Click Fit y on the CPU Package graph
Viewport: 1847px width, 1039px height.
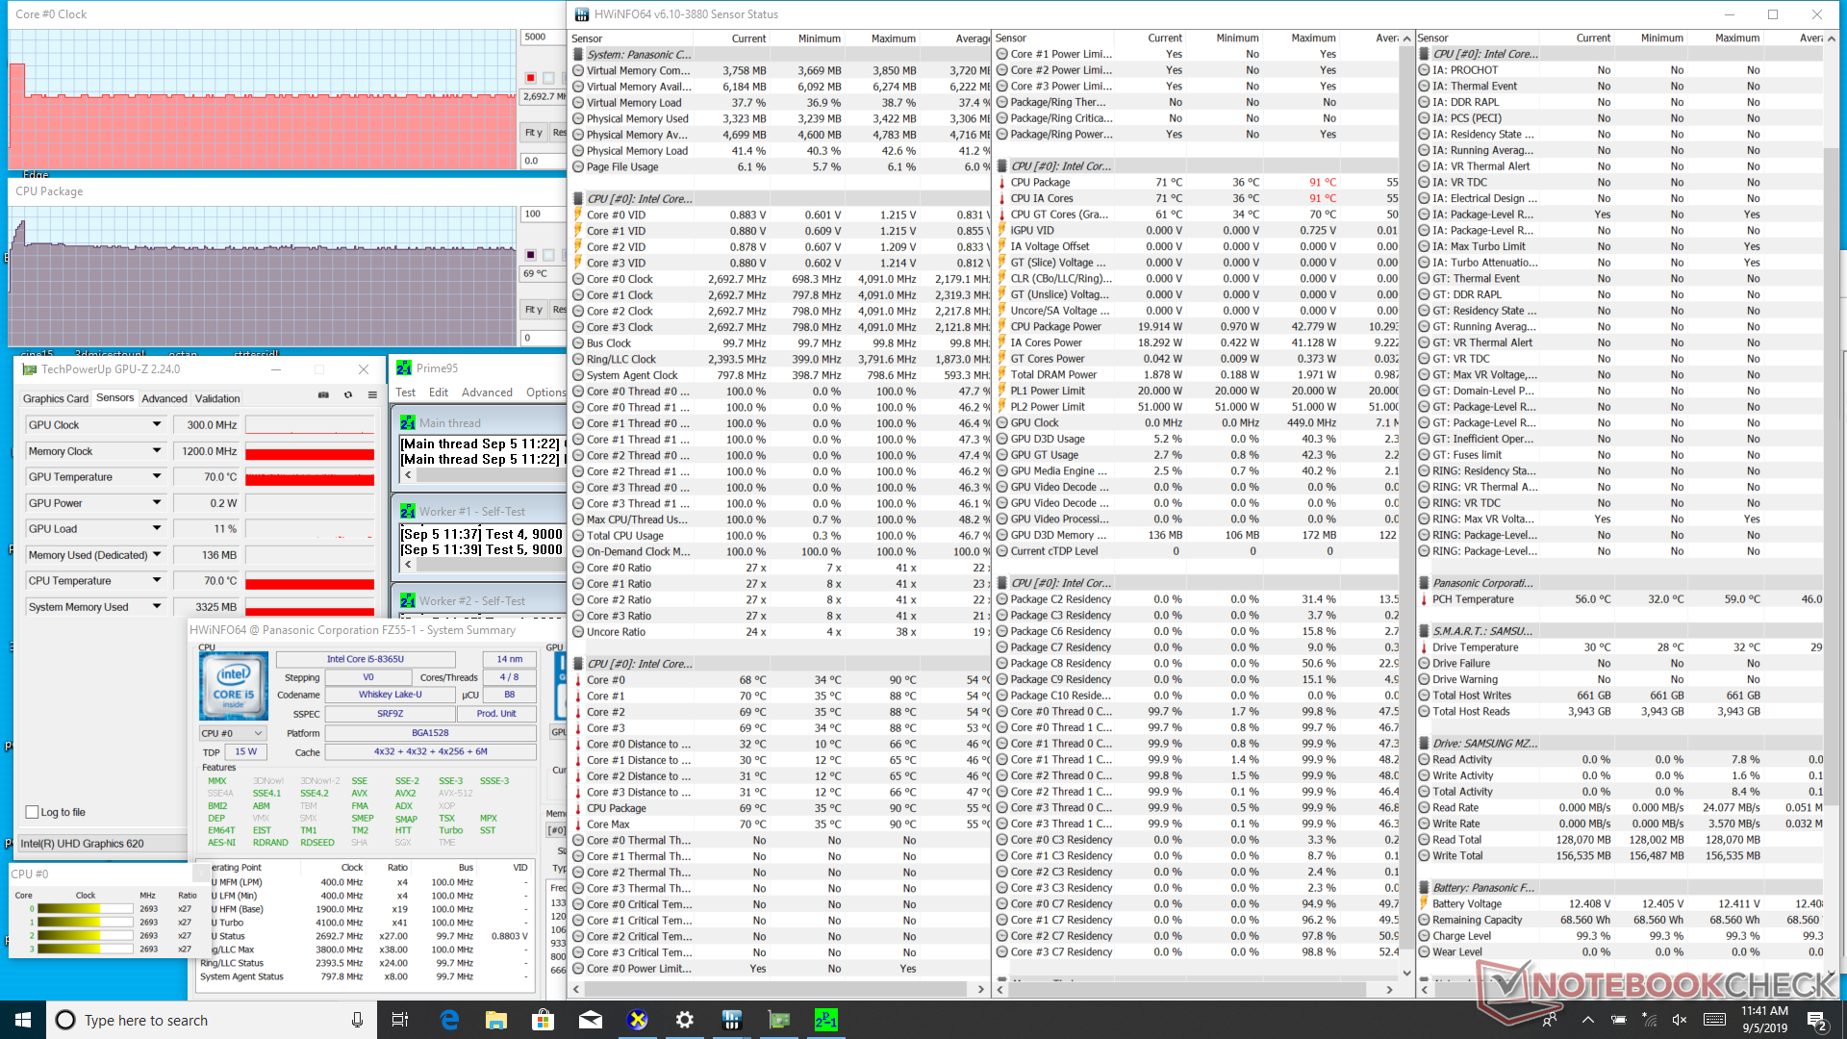click(533, 310)
